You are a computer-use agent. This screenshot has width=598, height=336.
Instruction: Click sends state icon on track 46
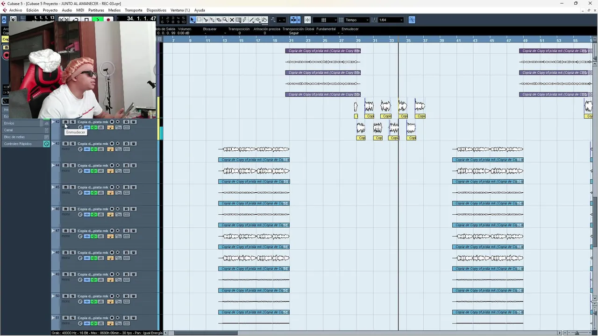click(100, 215)
